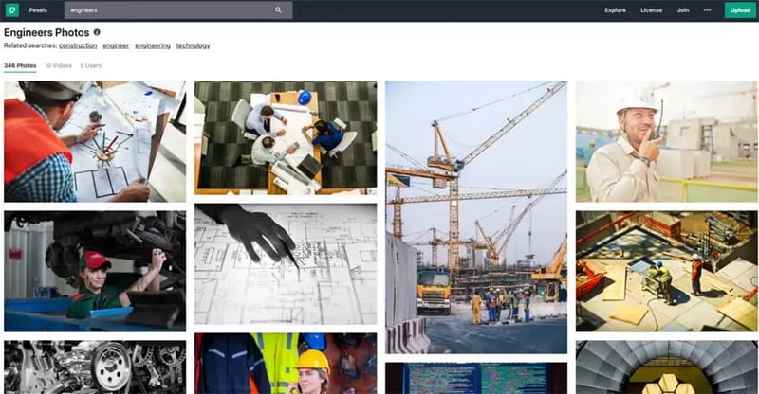Screen dimensions: 759x394
Task: Open the Explore menu
Action: click(x=615, y=10)
